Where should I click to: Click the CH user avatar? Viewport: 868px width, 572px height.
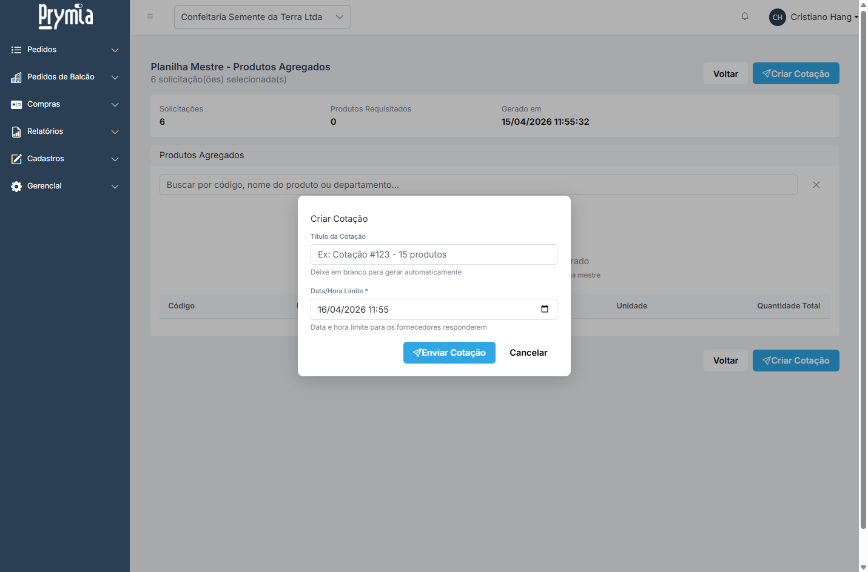pyautogui.click(x=777, y=17)
